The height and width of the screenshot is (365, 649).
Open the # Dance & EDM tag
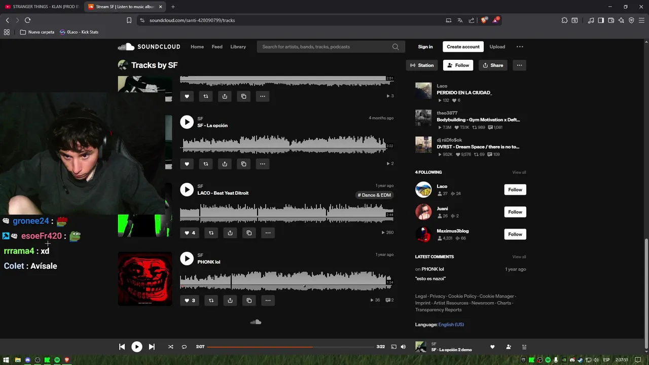click(x=374, y=195)
